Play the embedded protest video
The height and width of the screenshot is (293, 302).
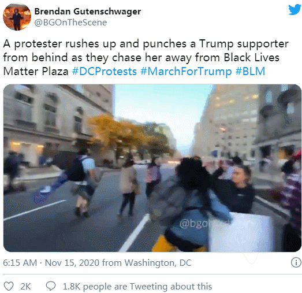click(152, 168)
